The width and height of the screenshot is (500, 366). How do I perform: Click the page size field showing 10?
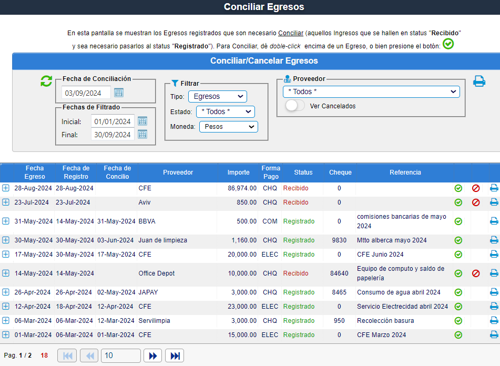point(120,356)
